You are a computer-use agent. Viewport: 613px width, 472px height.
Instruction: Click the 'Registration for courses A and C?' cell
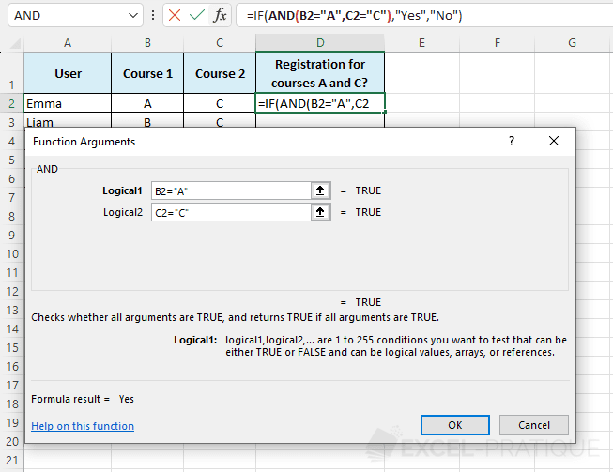click(x=320, y=73)
